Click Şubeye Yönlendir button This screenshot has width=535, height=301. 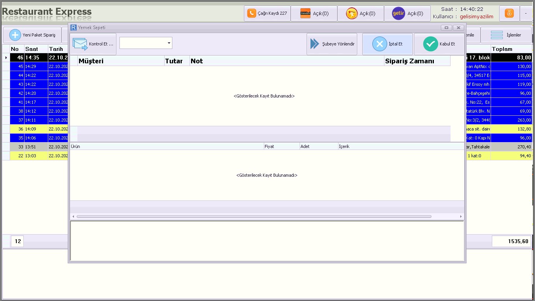pos(332,44)
